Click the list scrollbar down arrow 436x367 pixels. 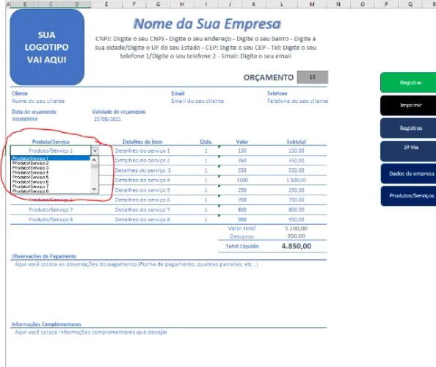(94, 189)
